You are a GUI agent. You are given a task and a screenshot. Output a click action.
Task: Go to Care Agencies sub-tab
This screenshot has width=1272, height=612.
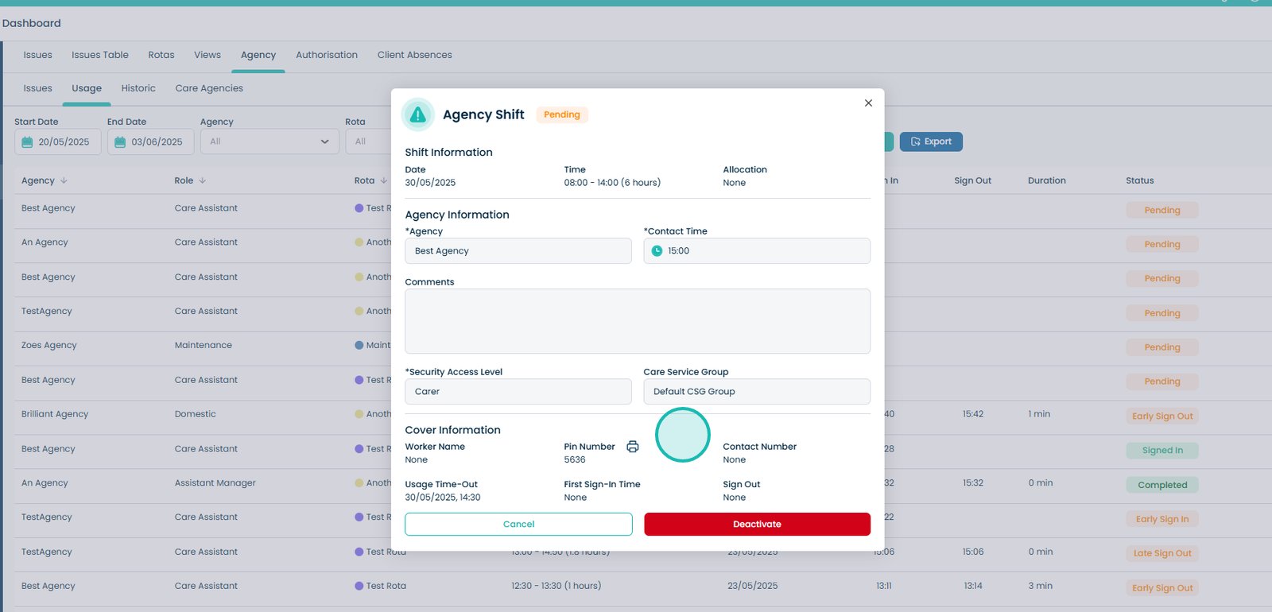point(209,88)
